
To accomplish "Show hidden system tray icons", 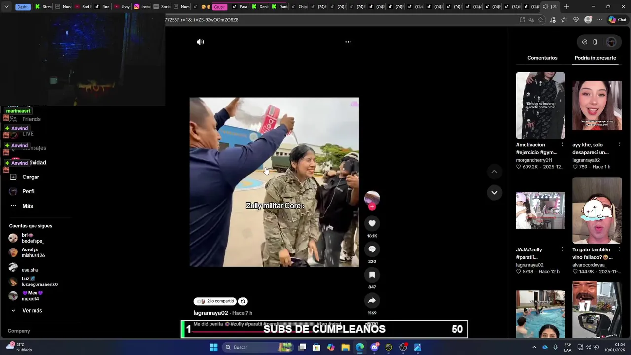I will click(x=534, y=347).
